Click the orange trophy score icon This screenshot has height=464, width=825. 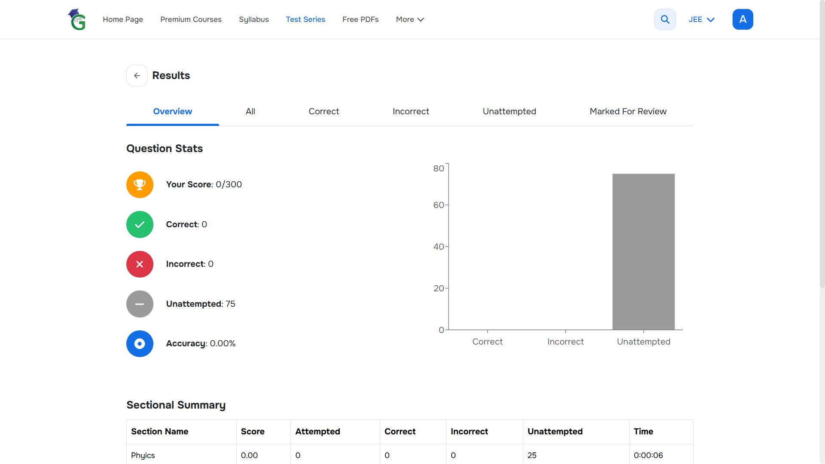(140, 185)
